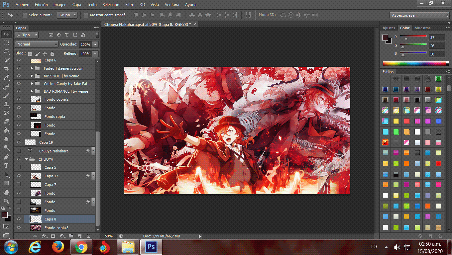
Task: Click the delete layer trash icon
Action: pyautogui.click(x=88, y=236)
